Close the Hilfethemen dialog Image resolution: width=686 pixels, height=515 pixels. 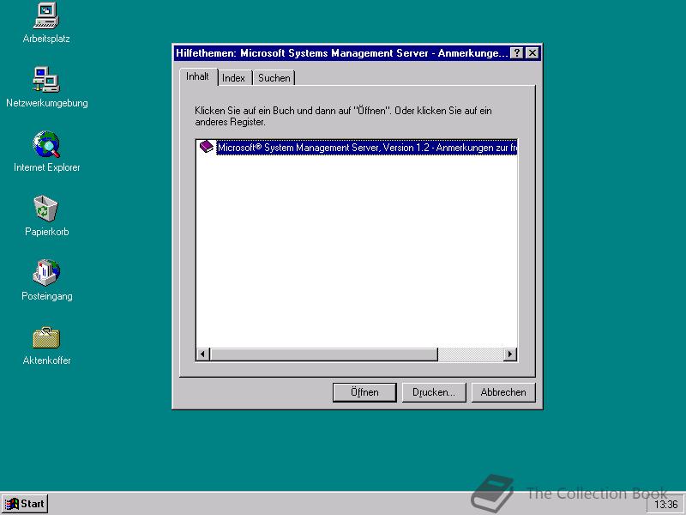pyautogui.click(x=532, y=53)
